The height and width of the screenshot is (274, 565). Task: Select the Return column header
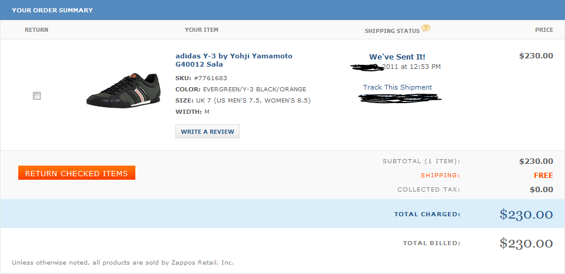(x=36, y=29)
